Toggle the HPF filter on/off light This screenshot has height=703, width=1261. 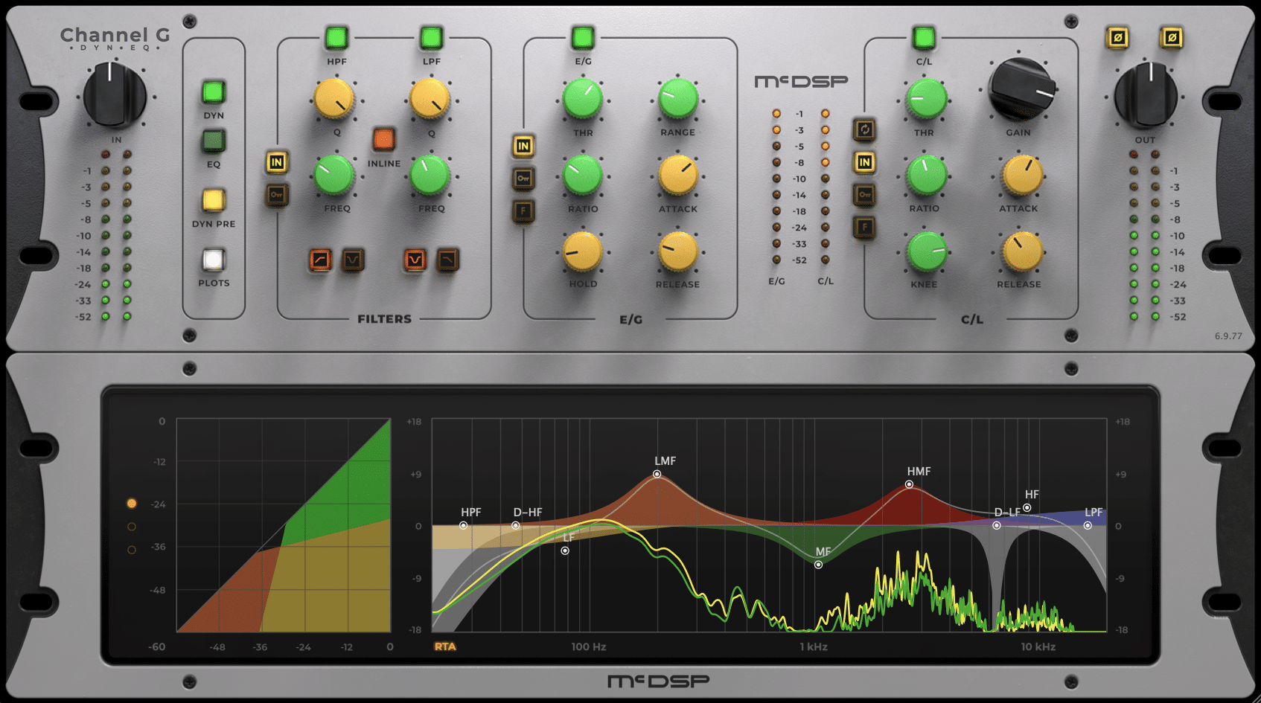pyautogui.click(x=336, y=37)
